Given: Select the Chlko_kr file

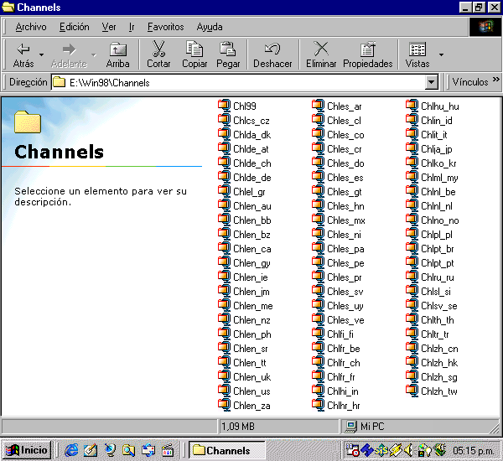Looking at the screenshot, I should (x=431, y=163).
